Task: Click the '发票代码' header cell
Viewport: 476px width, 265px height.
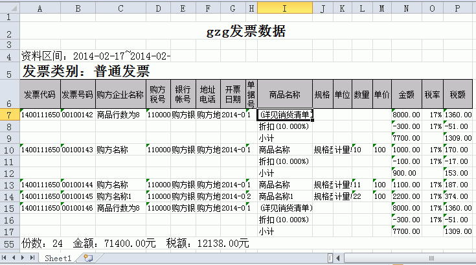Action: (40, 95)
